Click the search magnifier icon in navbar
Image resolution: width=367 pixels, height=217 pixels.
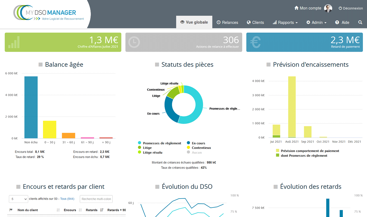click(360, 23)
